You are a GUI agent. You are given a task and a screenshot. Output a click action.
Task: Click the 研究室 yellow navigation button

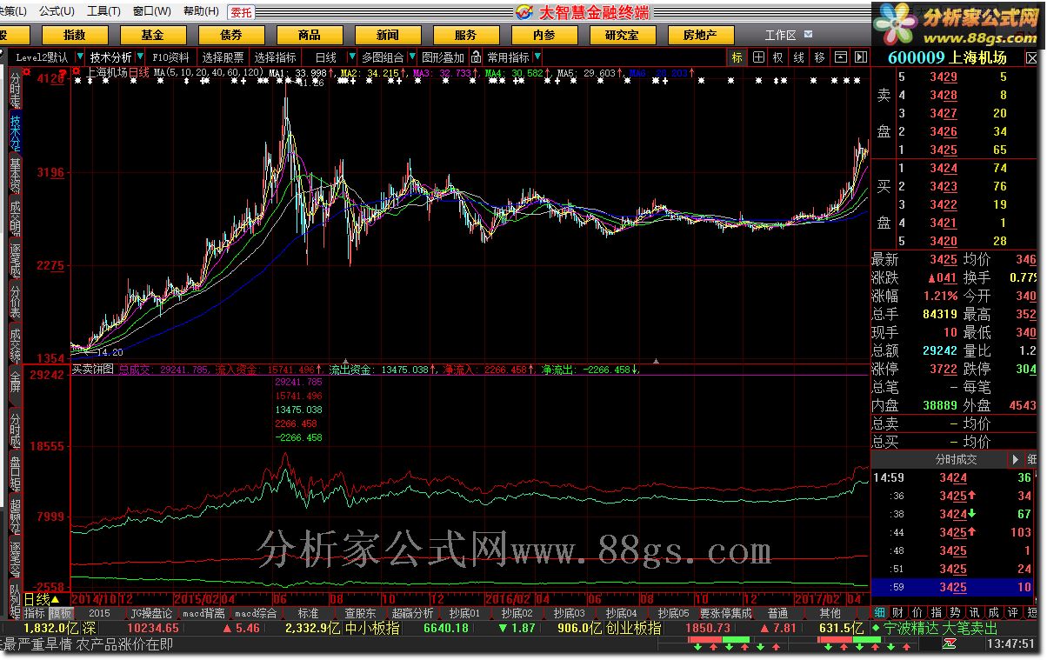[623, 35]
